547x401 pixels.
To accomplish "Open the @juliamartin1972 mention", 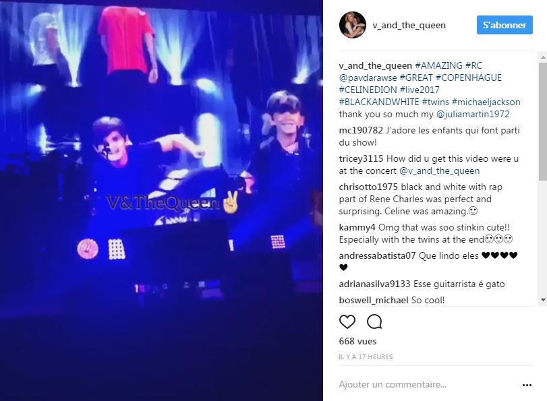I will pyautogui.click(x=473, y=115).
